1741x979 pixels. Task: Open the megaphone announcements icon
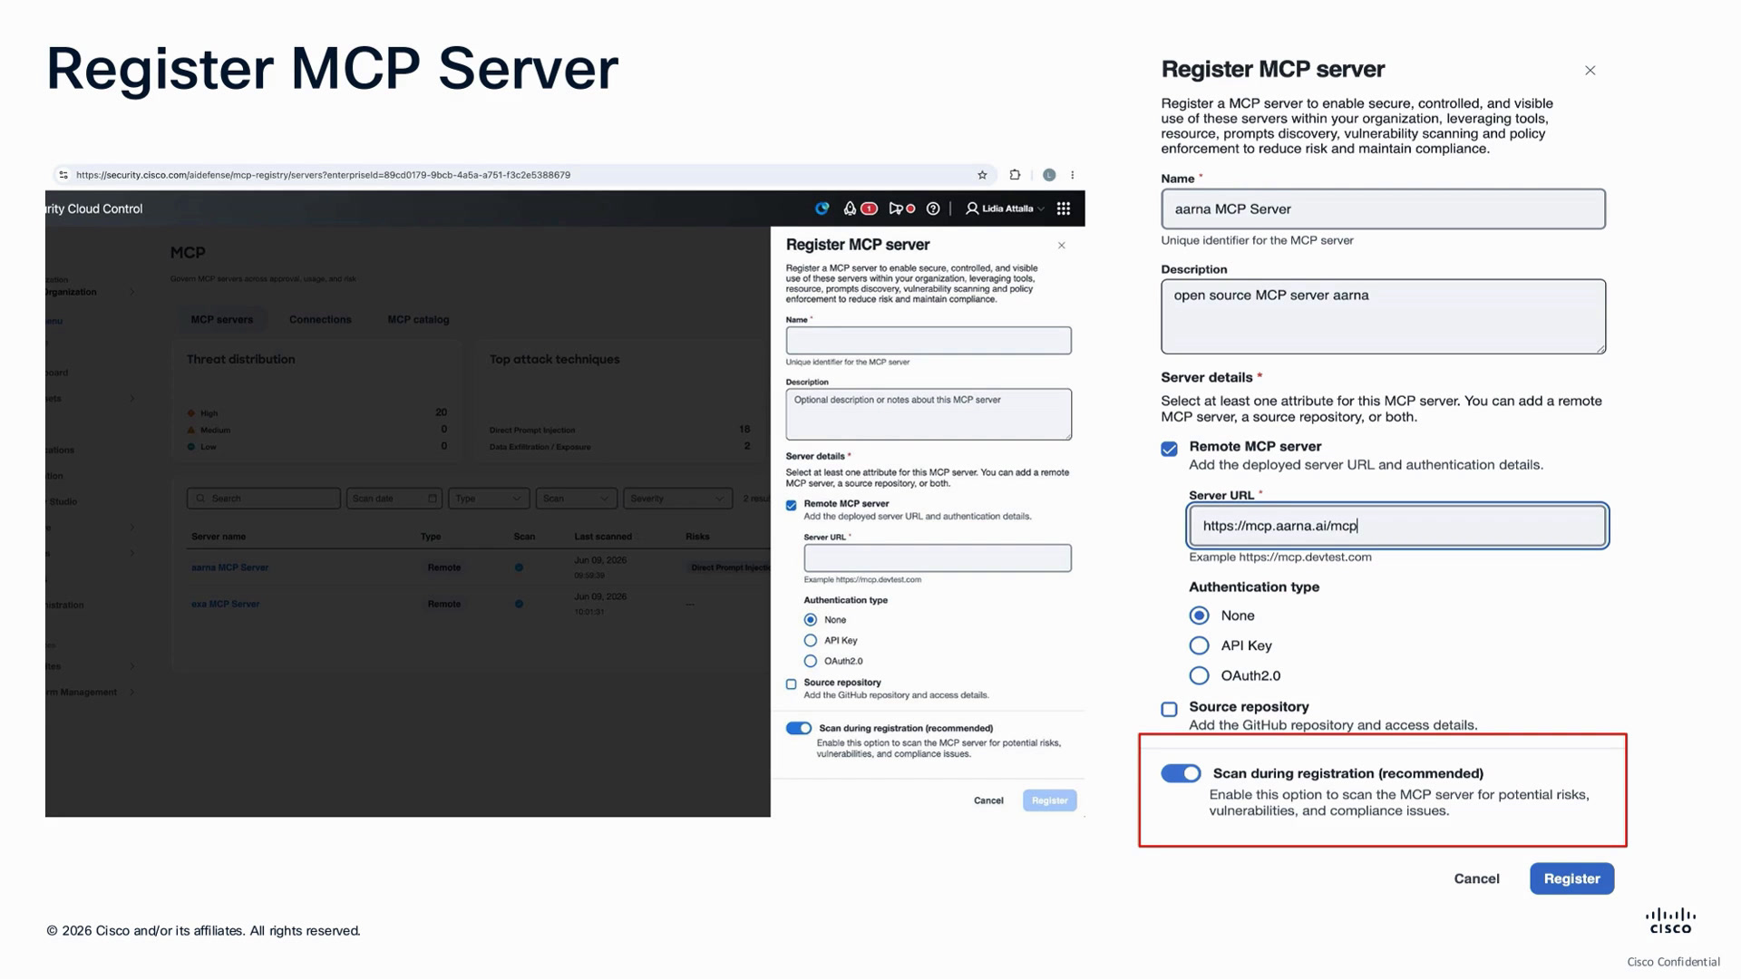(x=896, y=208)
